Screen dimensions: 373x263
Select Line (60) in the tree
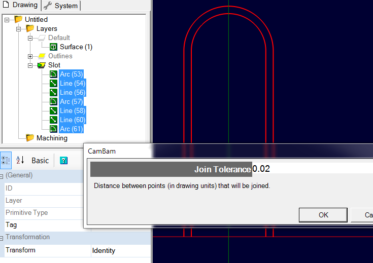point(72,120)
